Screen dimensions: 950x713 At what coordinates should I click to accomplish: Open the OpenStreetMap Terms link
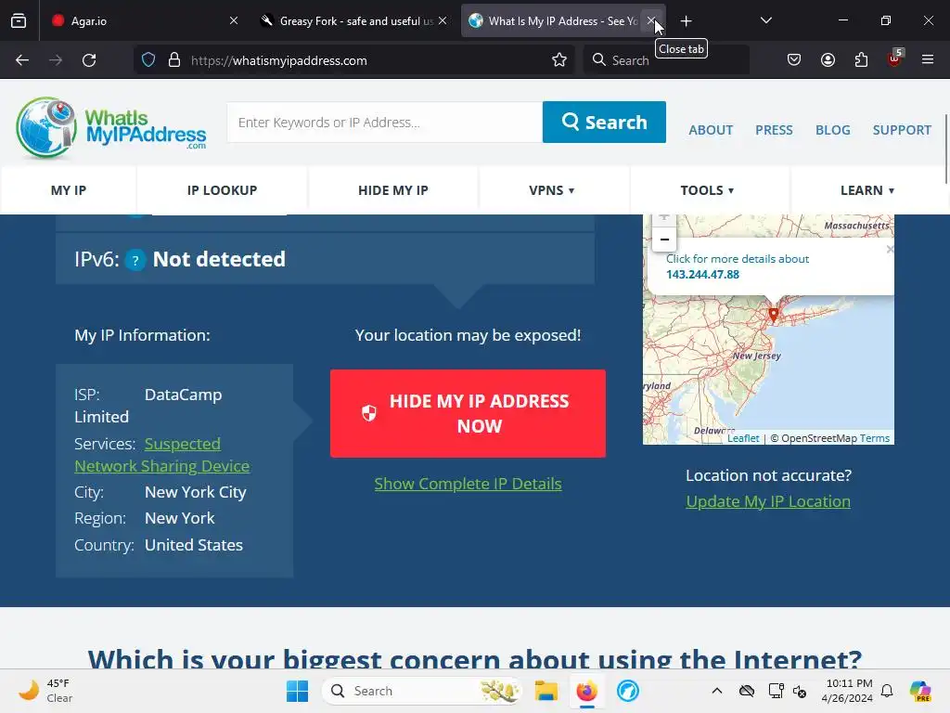tap(874, 438)
